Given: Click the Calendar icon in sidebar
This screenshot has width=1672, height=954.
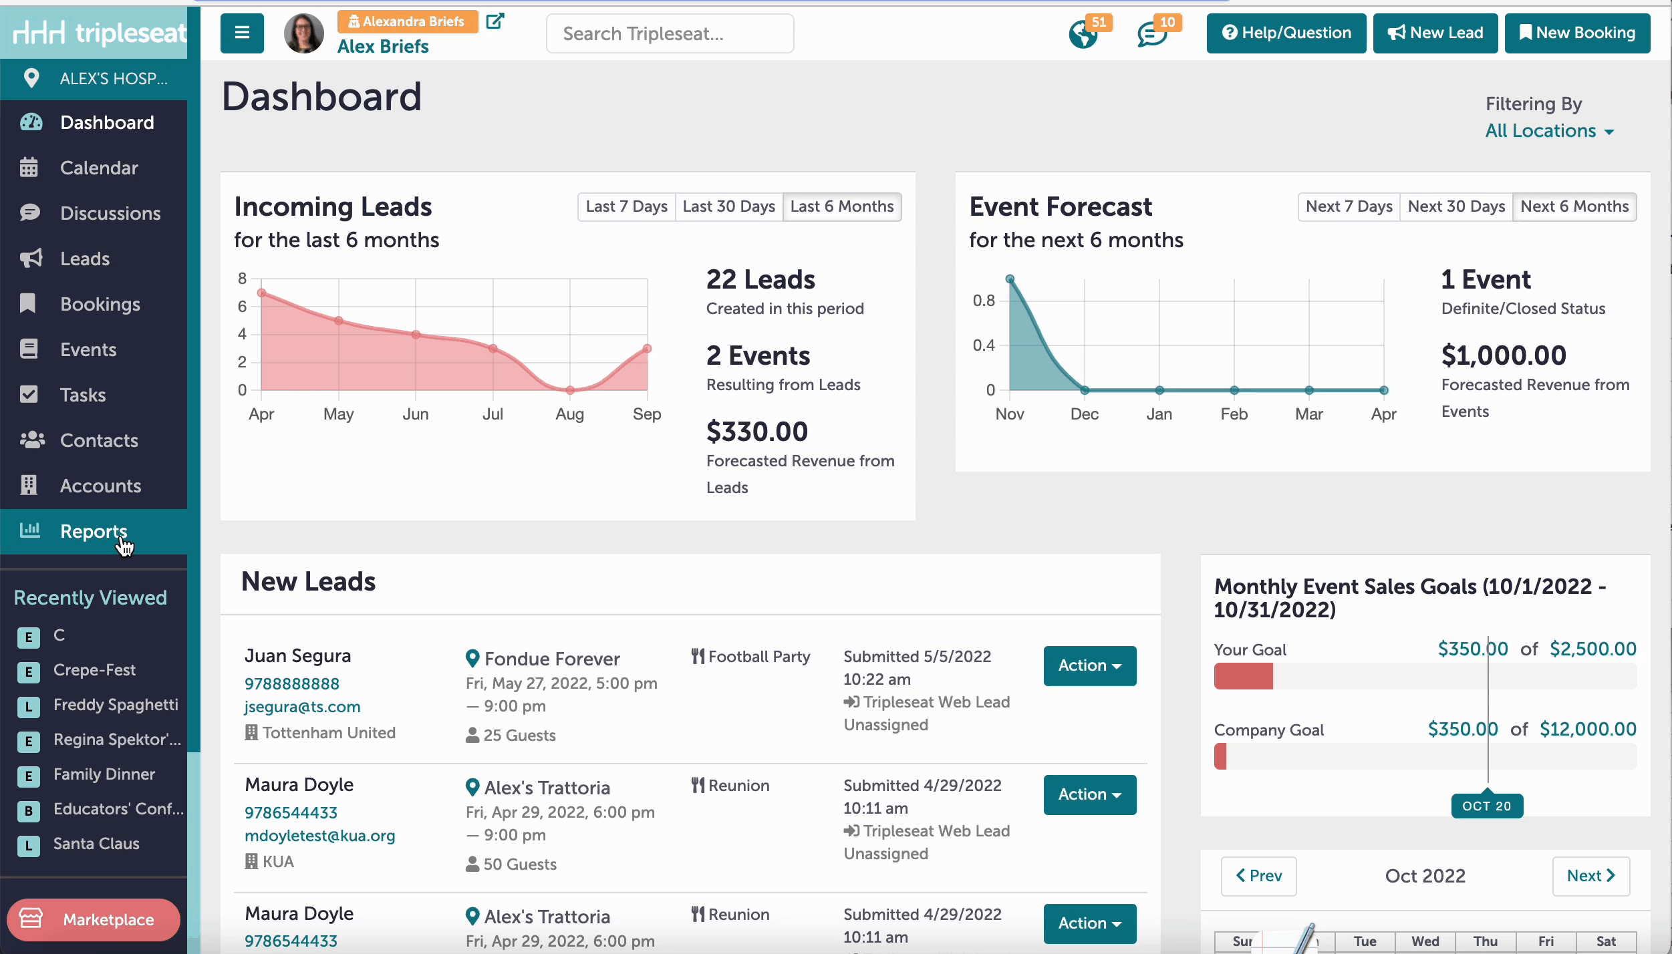Looking at the screenshot, I should click(x=29, y=167).
